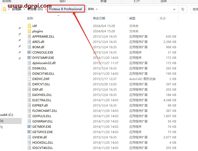Select the CONSOLE.EXE application icon
Viewport: 198px width, 151px height.
29,53
